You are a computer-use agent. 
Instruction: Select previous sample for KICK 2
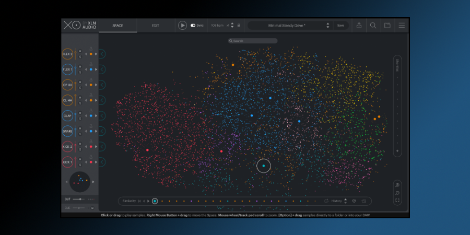[86, 147]
